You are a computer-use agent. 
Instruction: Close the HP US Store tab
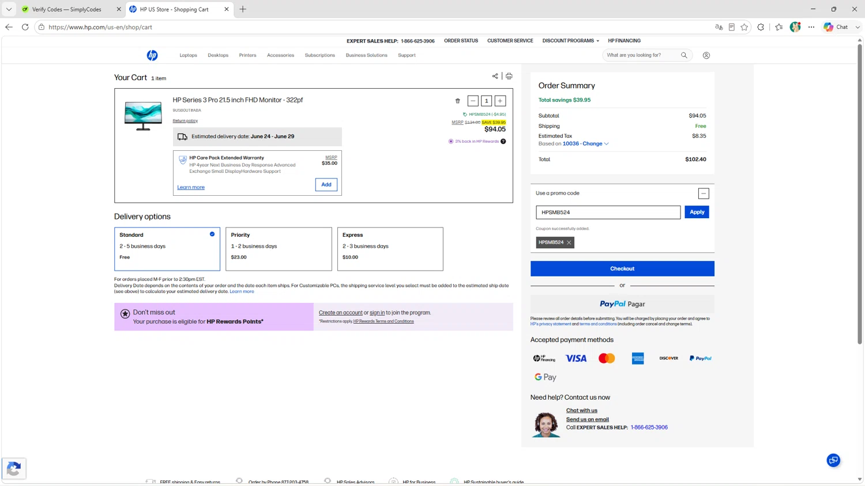(226, 9)
